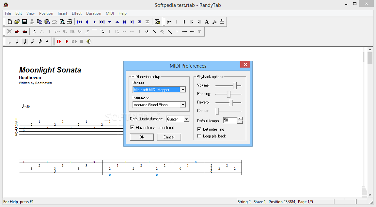
Task: Enable Loop playback checkbox
Action: 199,136
